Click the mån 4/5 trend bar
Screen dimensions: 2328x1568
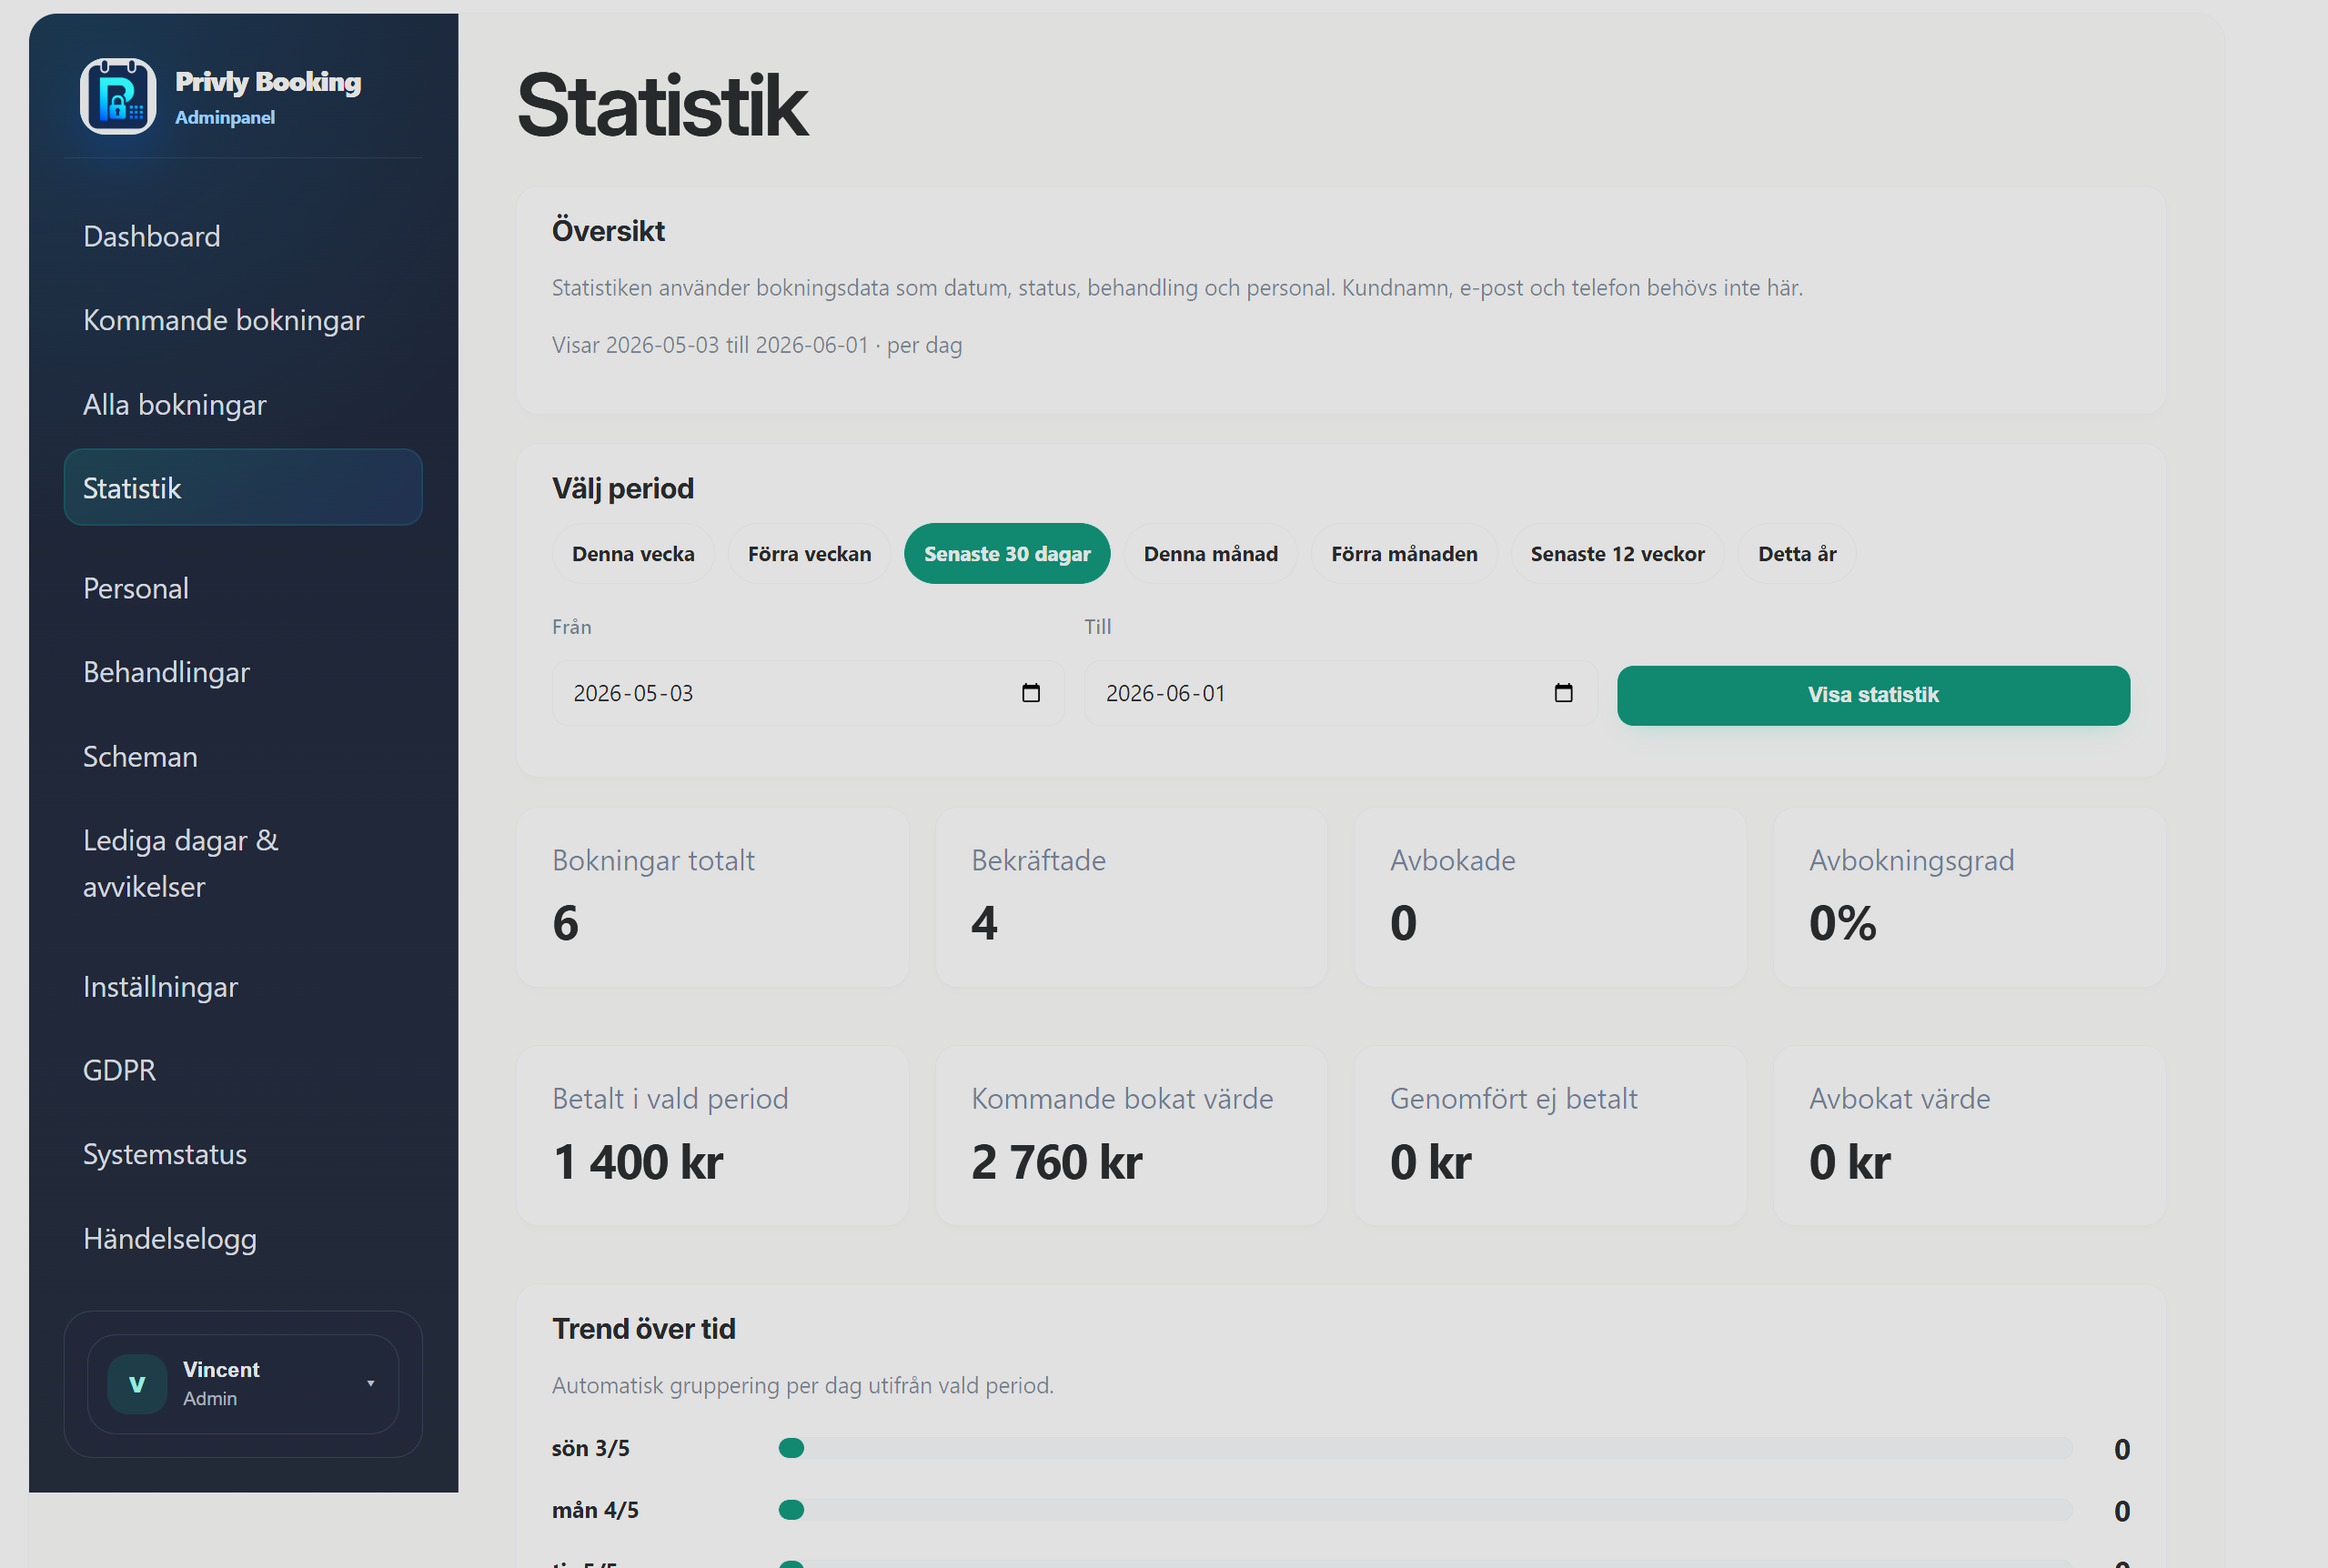pos(1426,1510)
